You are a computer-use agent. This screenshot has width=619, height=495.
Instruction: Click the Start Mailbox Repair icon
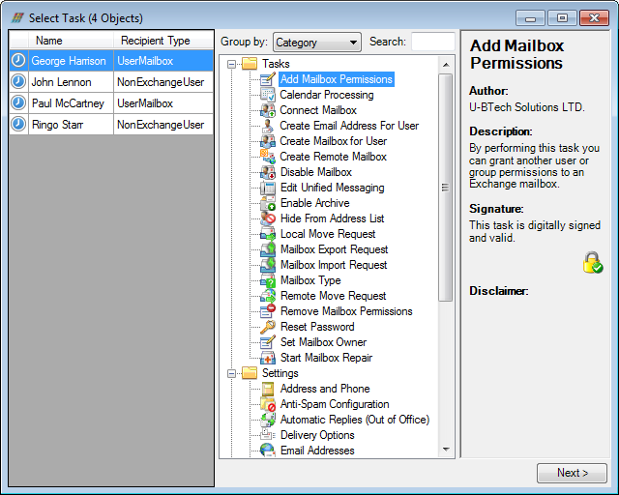click(x=268, y=358)
